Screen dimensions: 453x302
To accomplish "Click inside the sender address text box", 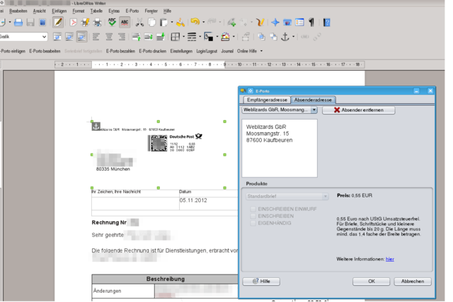I will [280, 148].
